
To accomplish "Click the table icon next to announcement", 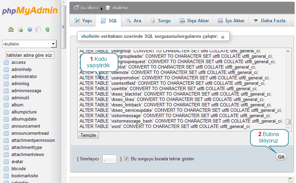I will tap(6, 126).
